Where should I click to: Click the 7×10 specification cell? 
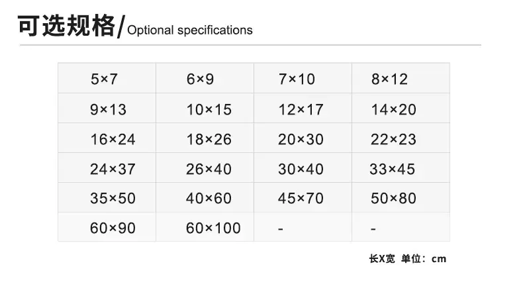click(x=303, y=78)
